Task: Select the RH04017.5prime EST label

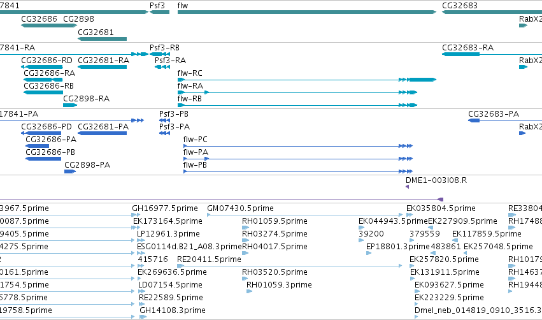Action: [275, 247]
